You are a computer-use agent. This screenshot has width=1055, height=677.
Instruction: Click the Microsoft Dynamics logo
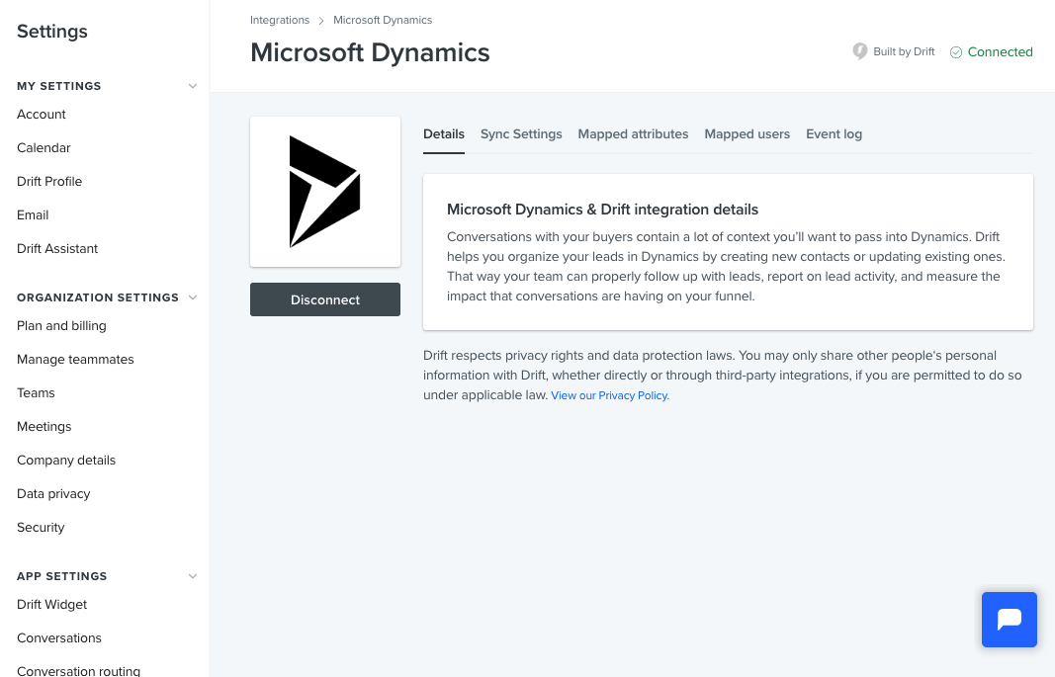coord(325,192)
